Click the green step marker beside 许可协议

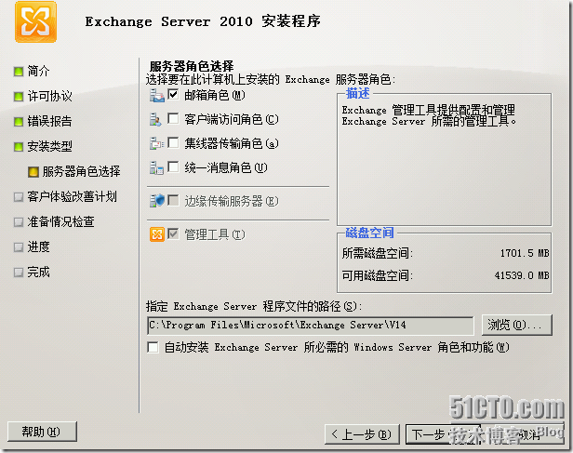pyautogui.click(x=19, y=97)
